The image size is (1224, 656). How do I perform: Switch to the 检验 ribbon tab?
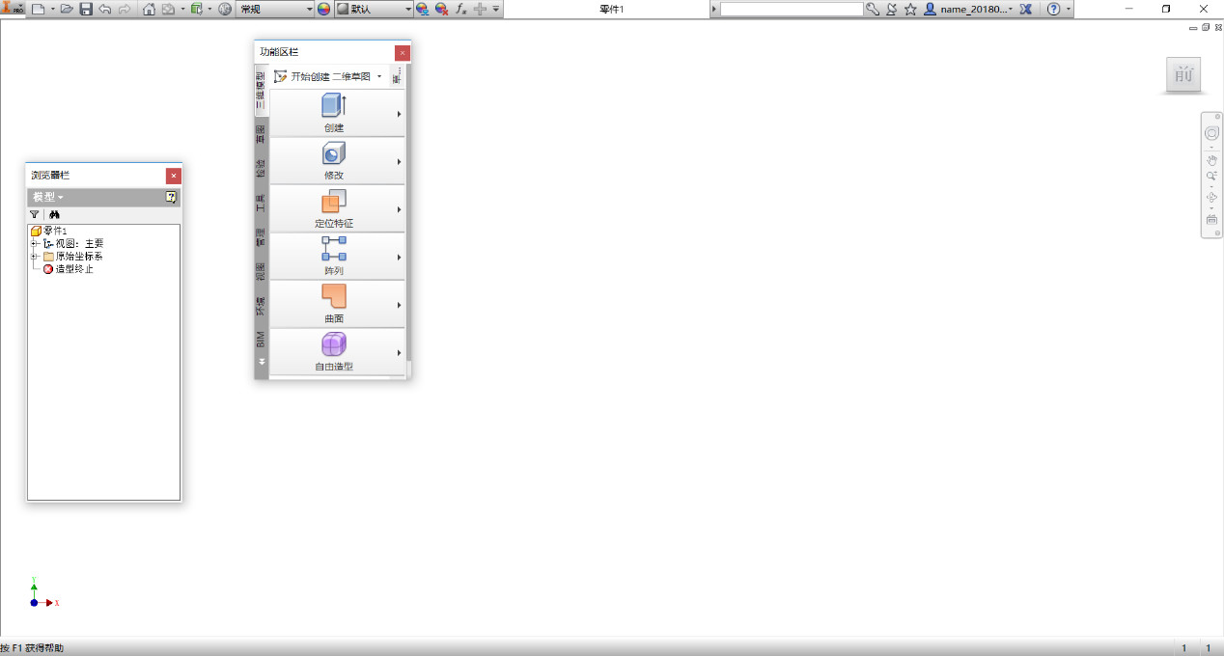click(x=261, y=168)
